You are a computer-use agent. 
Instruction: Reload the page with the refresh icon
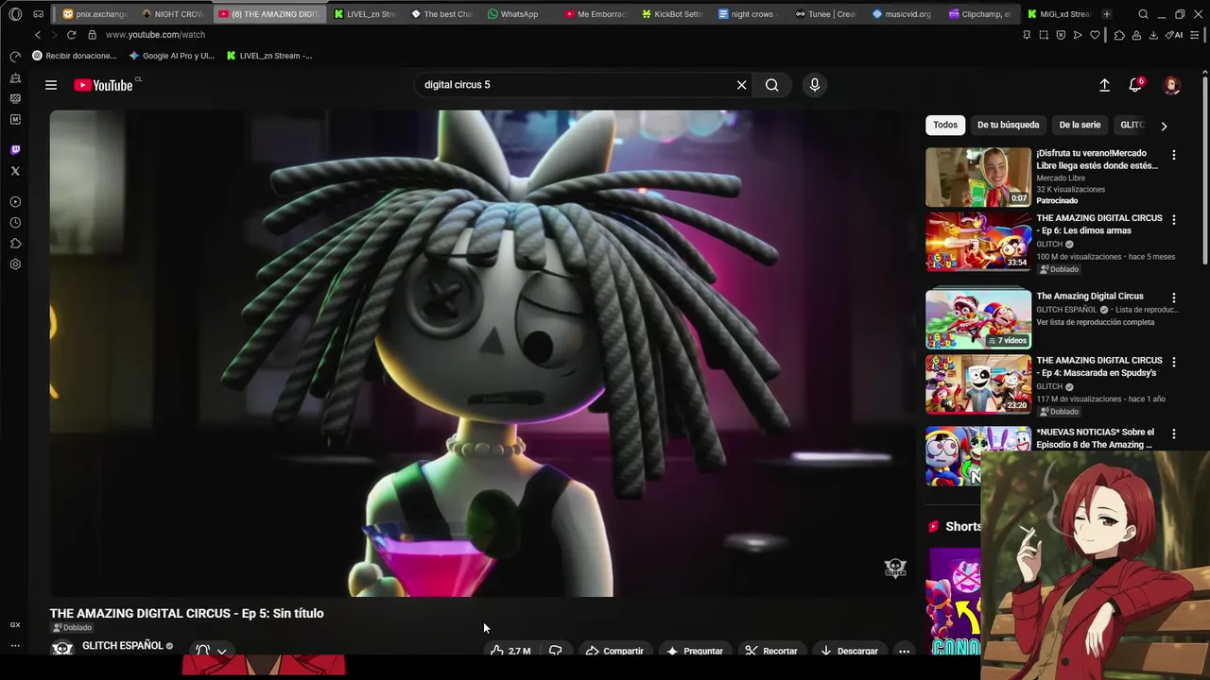point(71,35)
